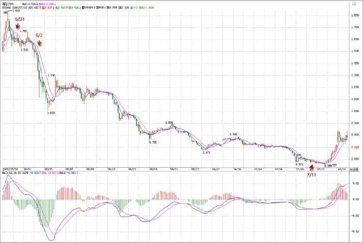Click the 1.000 price axis label

pyautogui.click(x=354, y=111)
